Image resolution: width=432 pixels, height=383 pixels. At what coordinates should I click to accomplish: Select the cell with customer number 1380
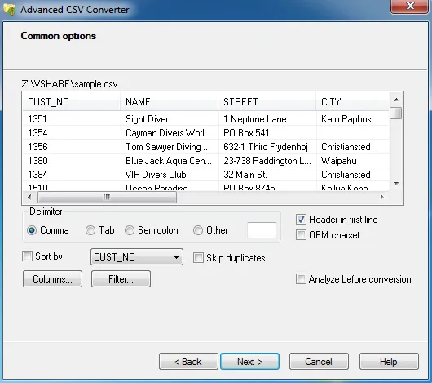point(71,160)
